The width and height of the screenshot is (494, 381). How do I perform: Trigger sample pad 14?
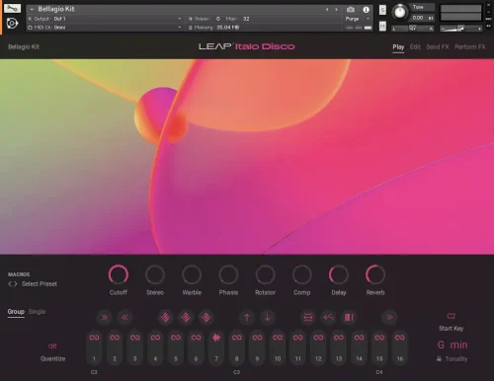(359, 348)
